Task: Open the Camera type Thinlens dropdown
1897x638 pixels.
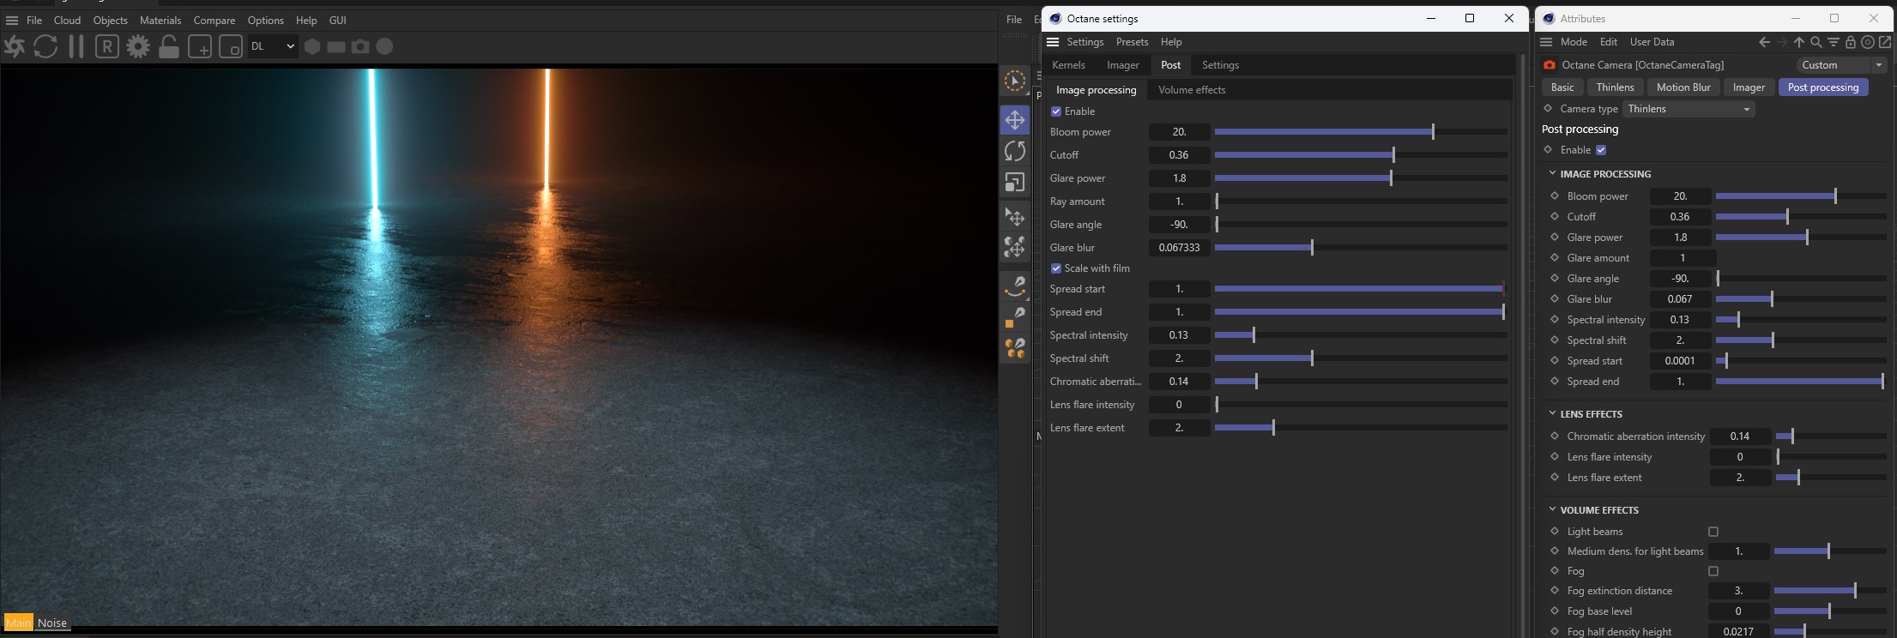Action: 1689,109
